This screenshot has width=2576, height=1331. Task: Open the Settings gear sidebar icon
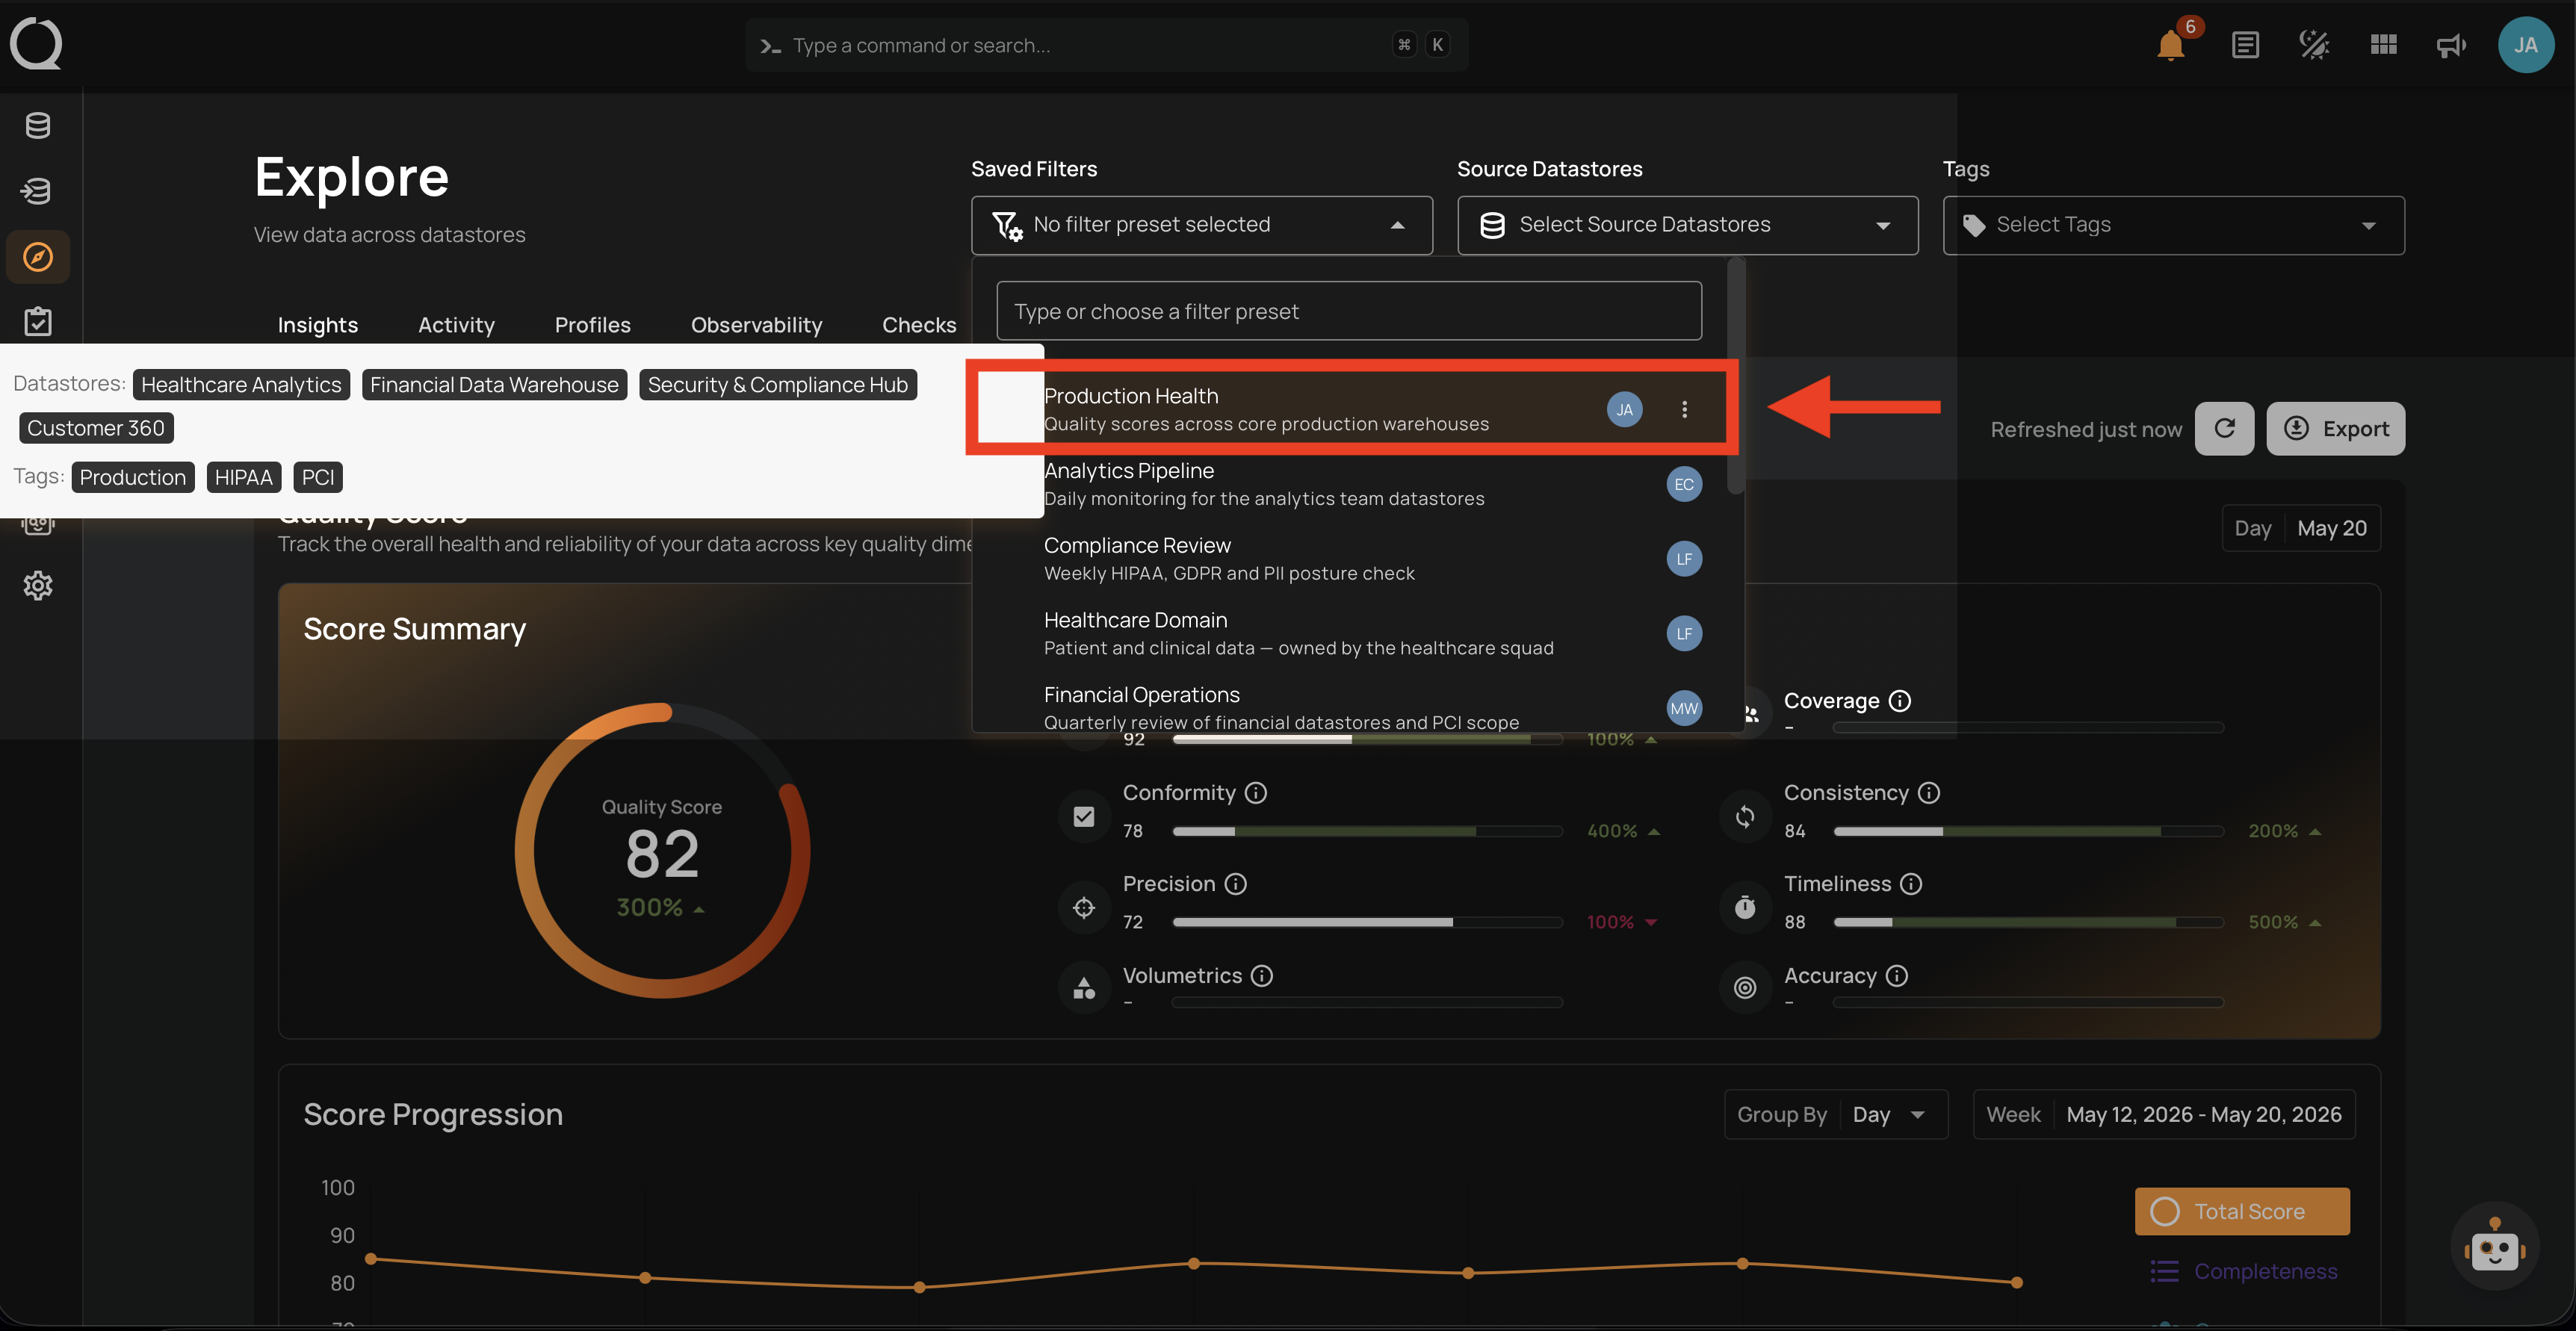click(38, 585)
